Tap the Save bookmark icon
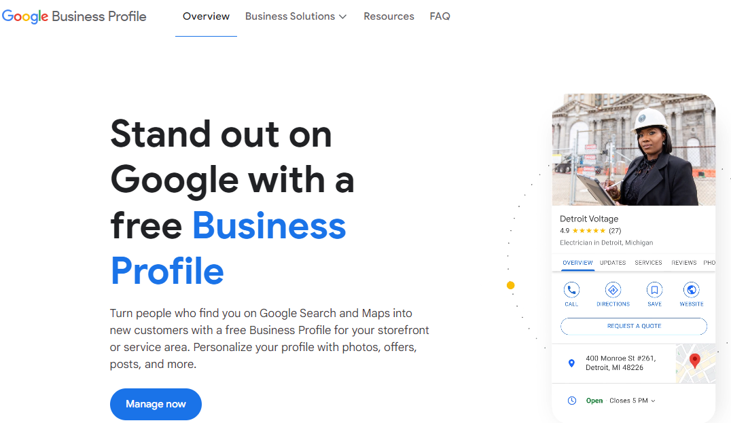731x423 pixels. click(654, 290)
